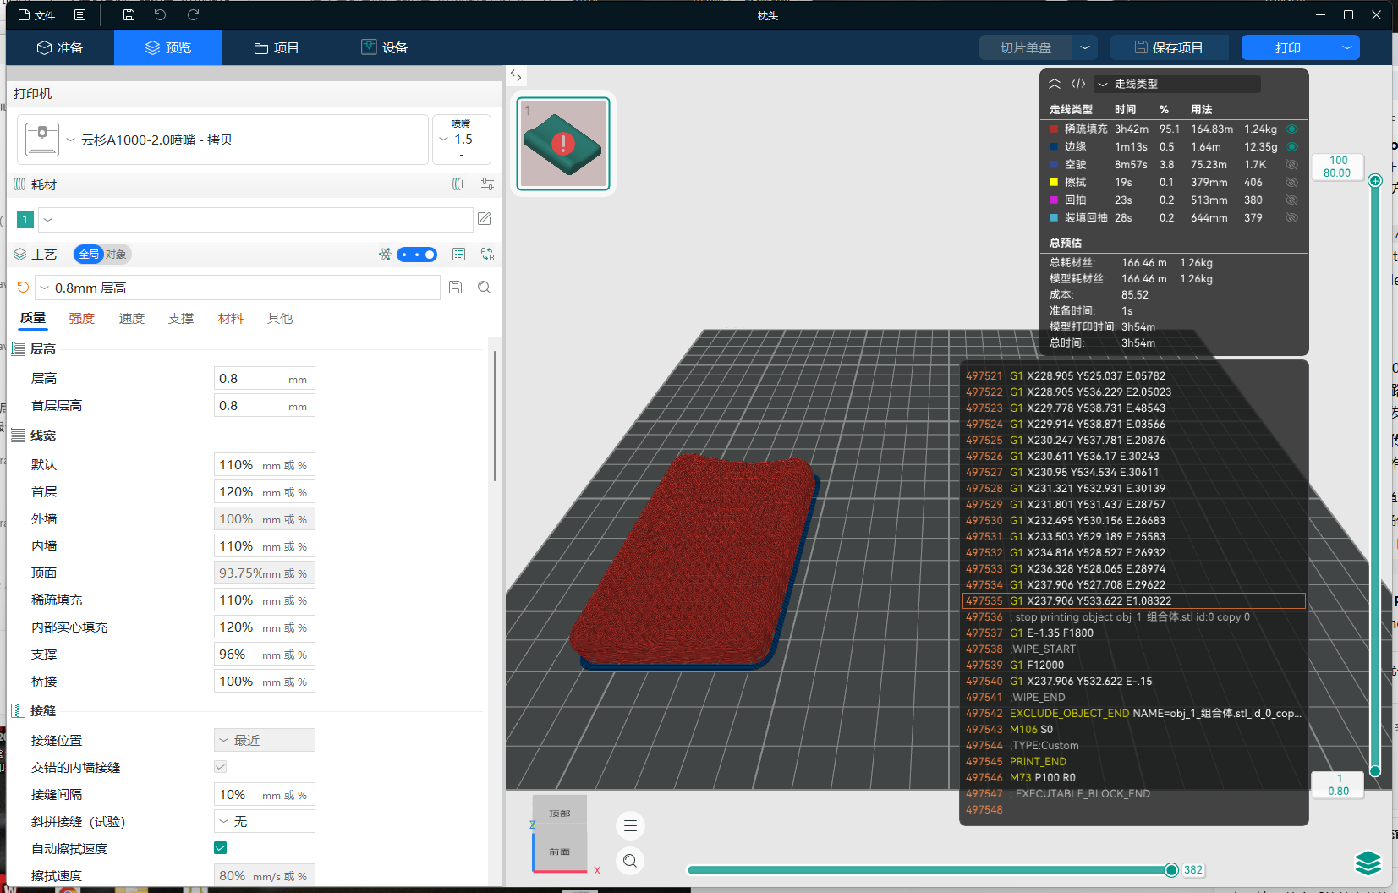Expand the 打印 button dropdown arrow

point(1346,47)
